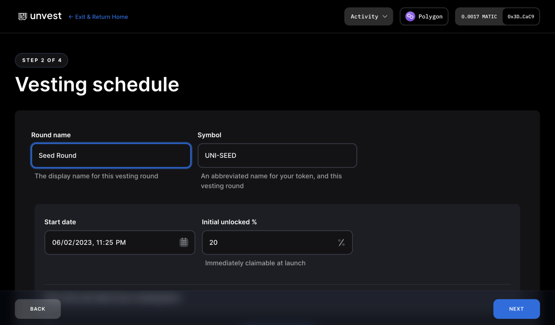The width and height of the screenshot is (555, 325).
Task: Go back using the BACK button
Action: click(x=37, y=309)
